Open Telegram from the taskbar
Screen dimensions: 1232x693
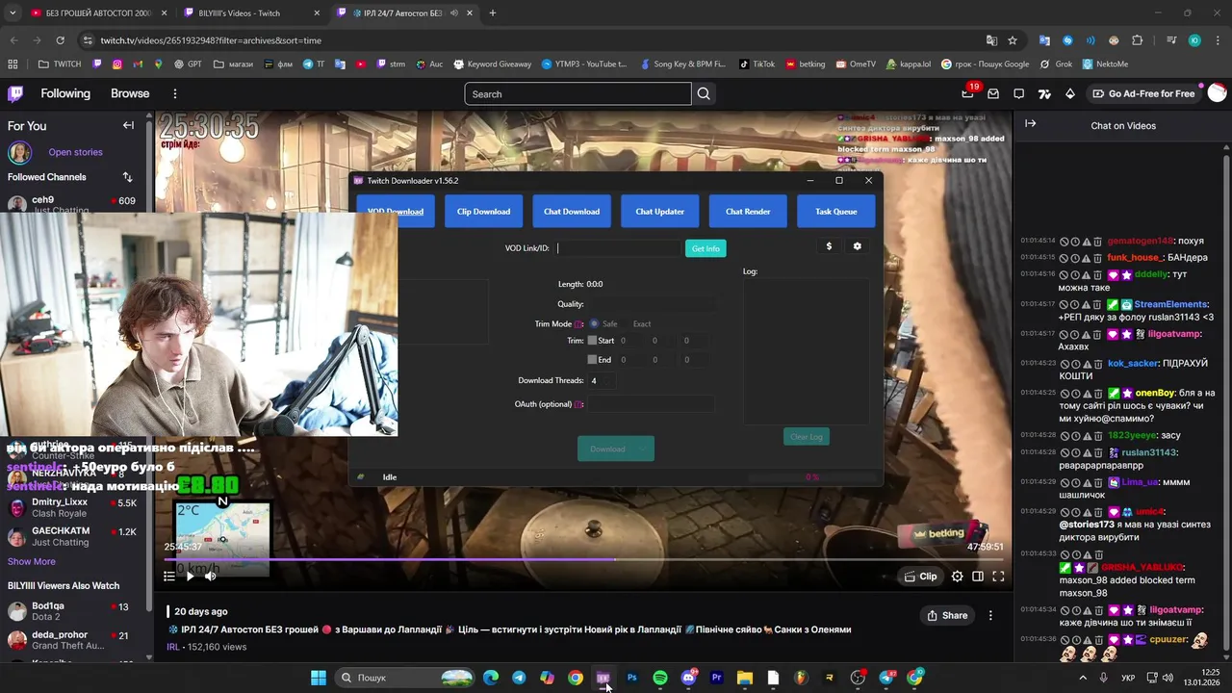[519, 678]
